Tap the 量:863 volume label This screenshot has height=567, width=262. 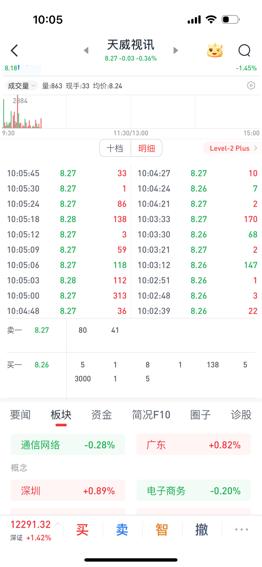52,86
